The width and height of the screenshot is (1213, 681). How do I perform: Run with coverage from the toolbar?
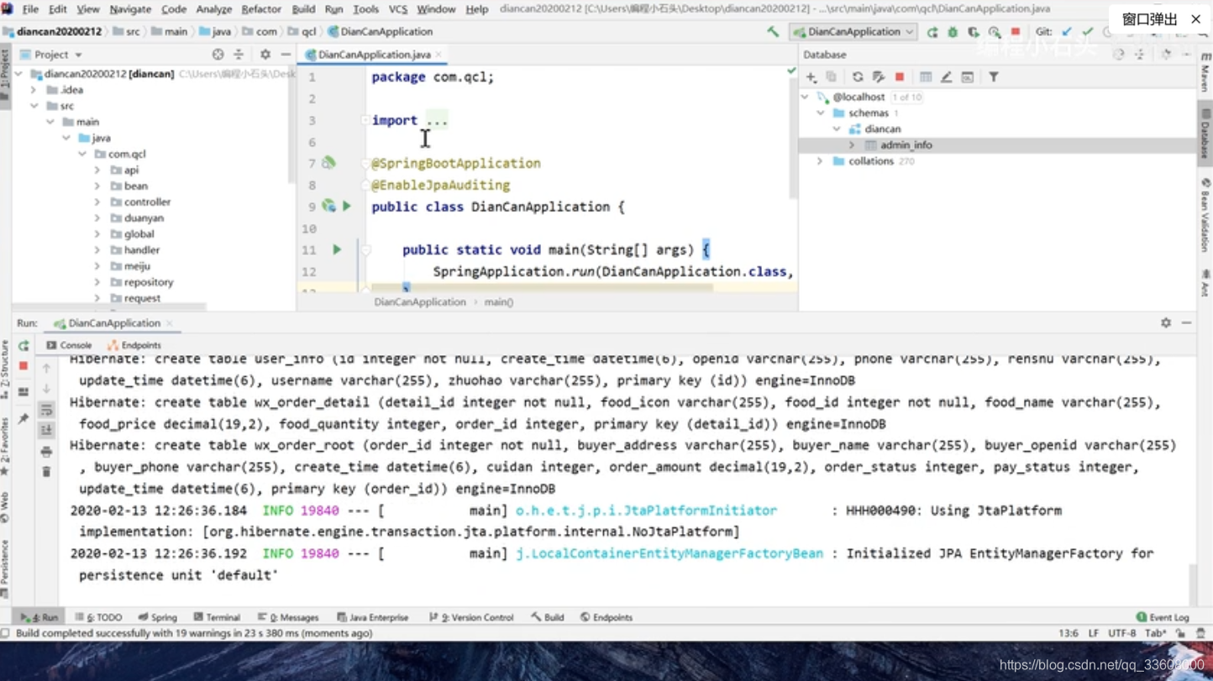(974, 32)
